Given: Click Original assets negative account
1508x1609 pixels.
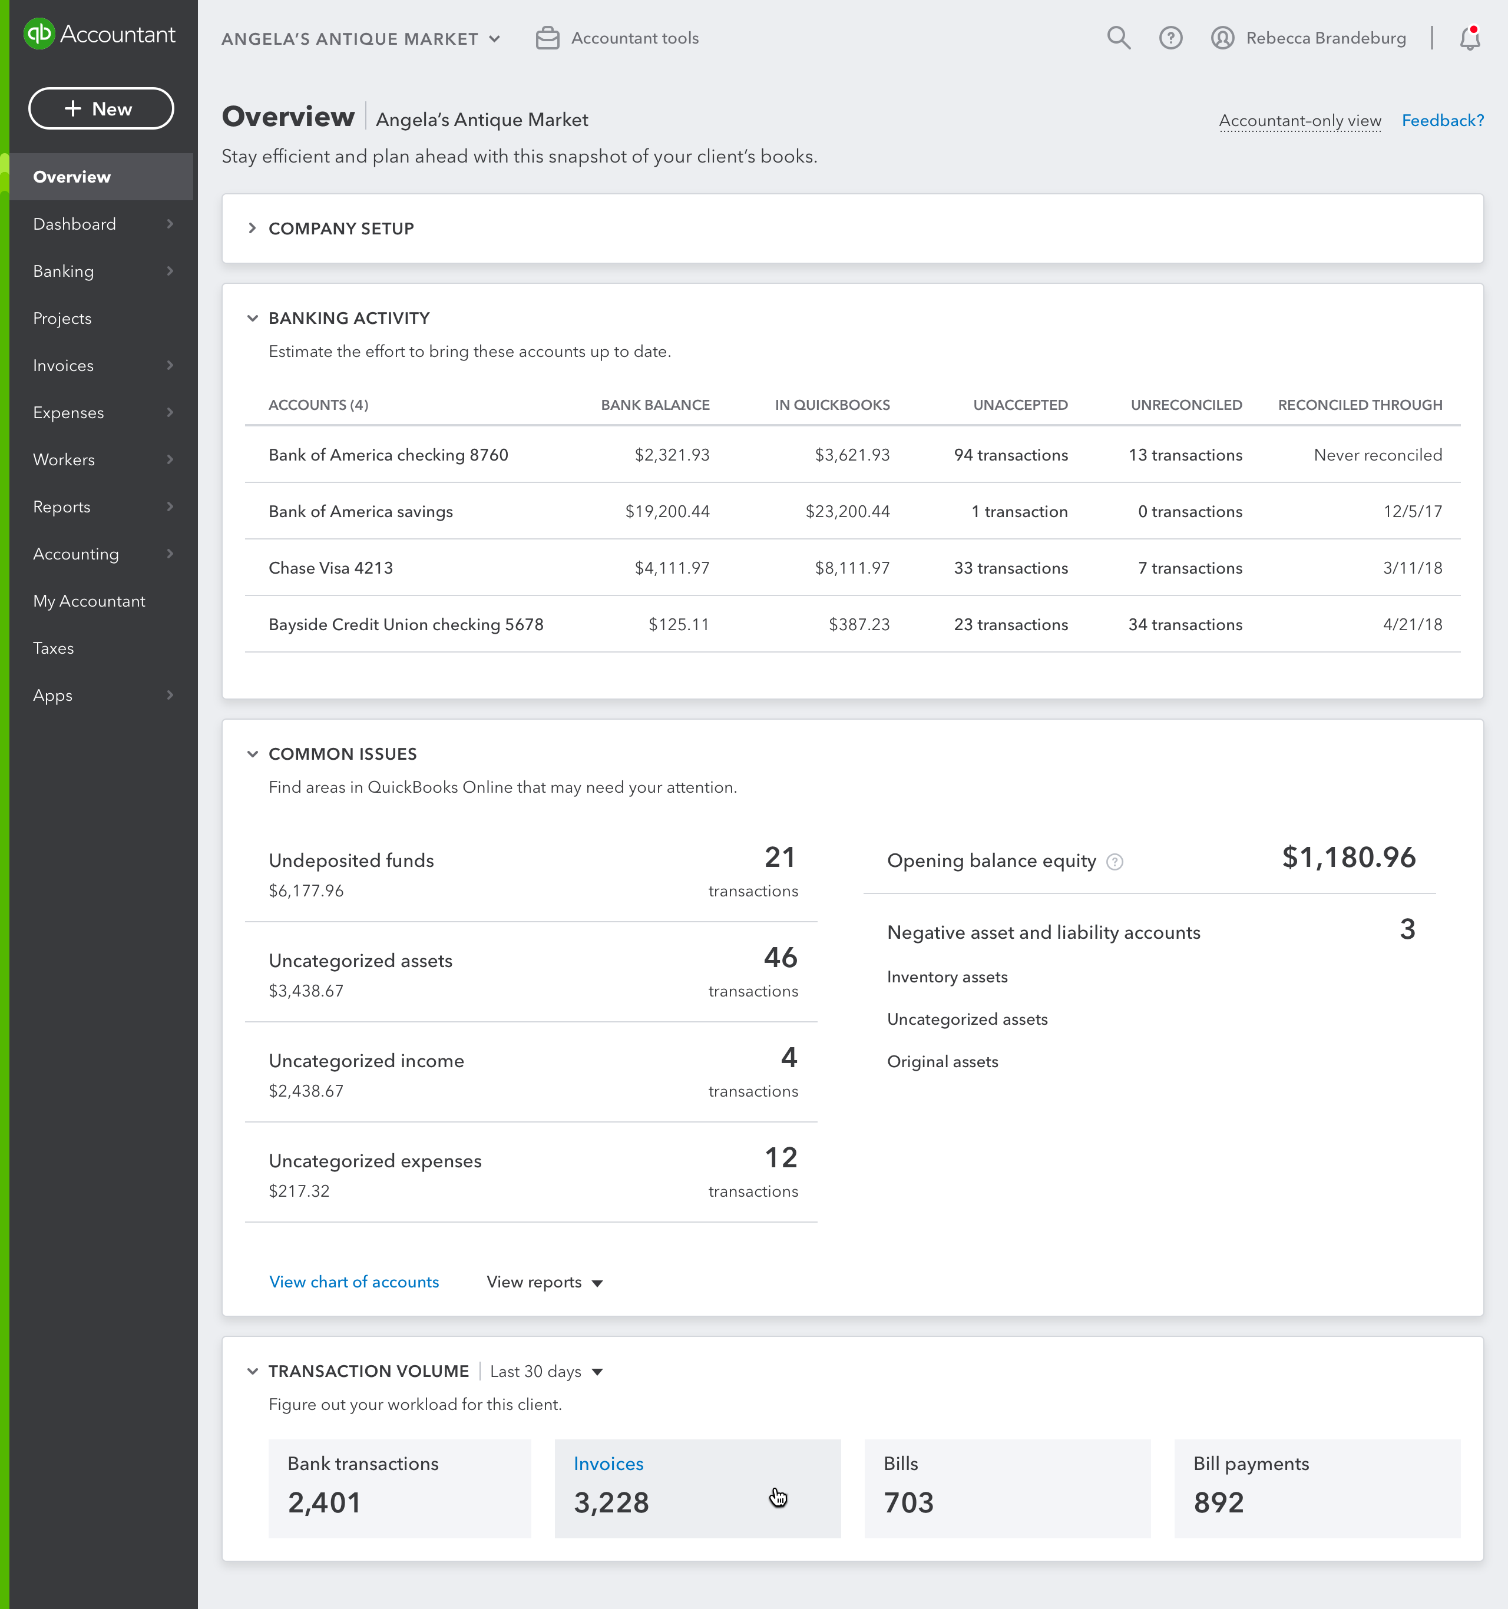Looking at the screenshot, I should pos(942,1062).
